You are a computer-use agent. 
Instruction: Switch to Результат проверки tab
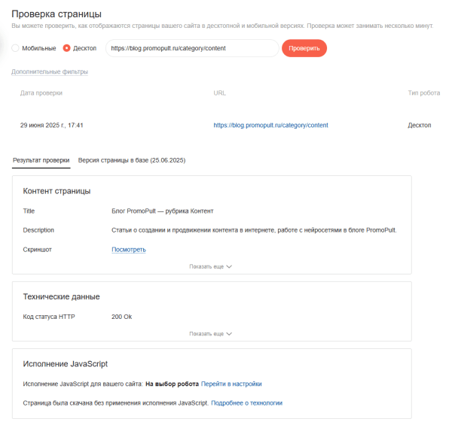[x=41, y=160]
